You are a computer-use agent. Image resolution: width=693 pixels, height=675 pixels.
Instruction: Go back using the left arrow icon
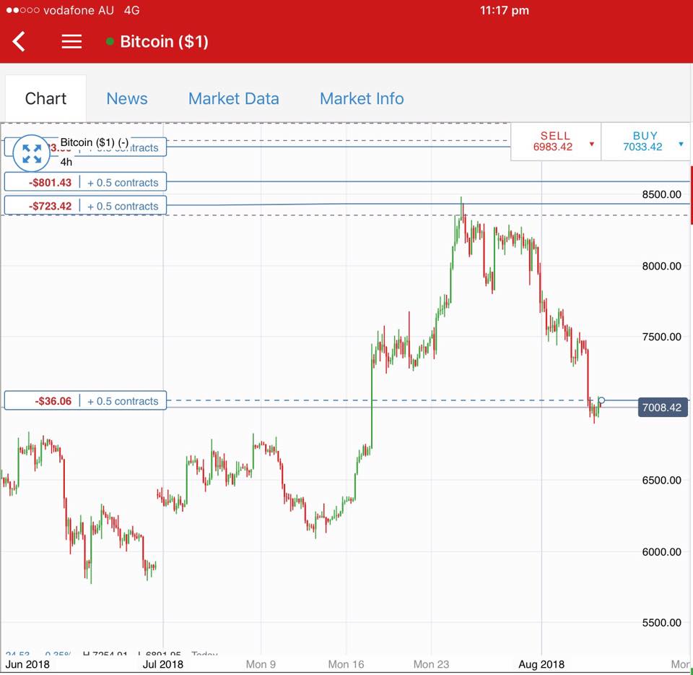point(19,42)
